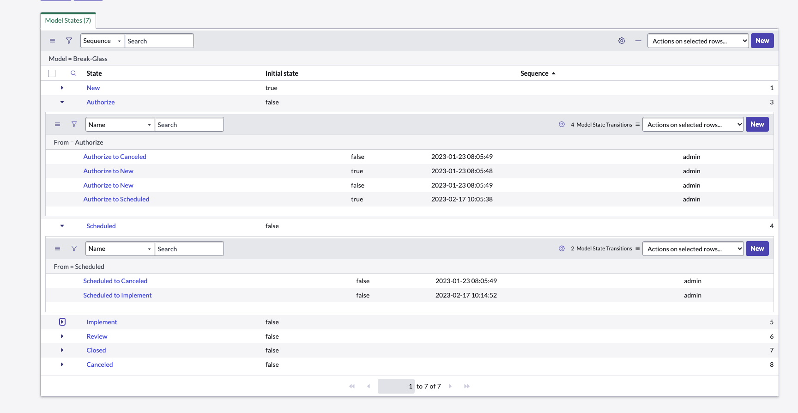The image size is (798, 413).
Task: Expand the Canceled state row
Action: coord(62,364)
